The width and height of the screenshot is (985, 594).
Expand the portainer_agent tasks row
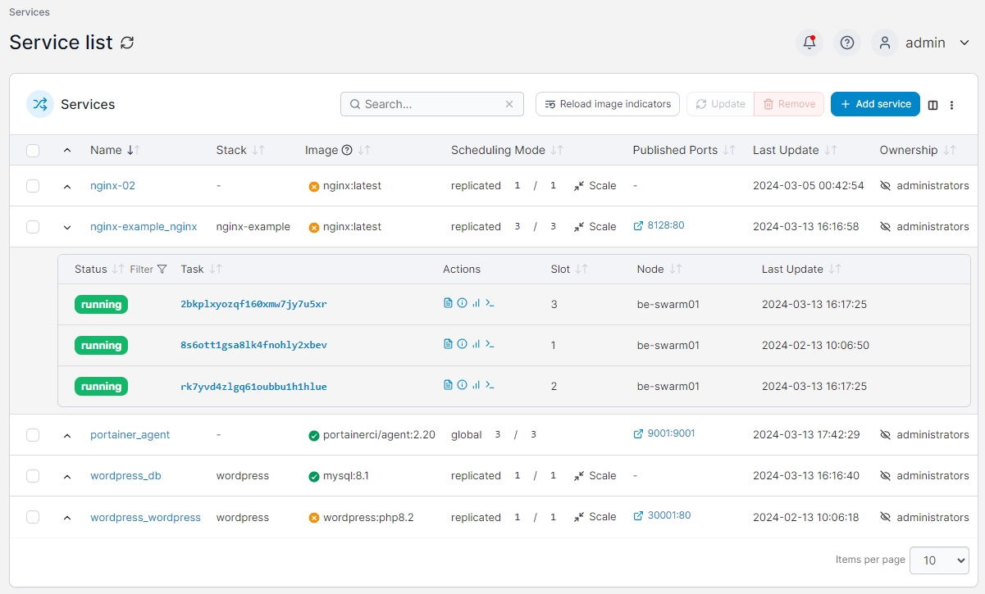67,435
